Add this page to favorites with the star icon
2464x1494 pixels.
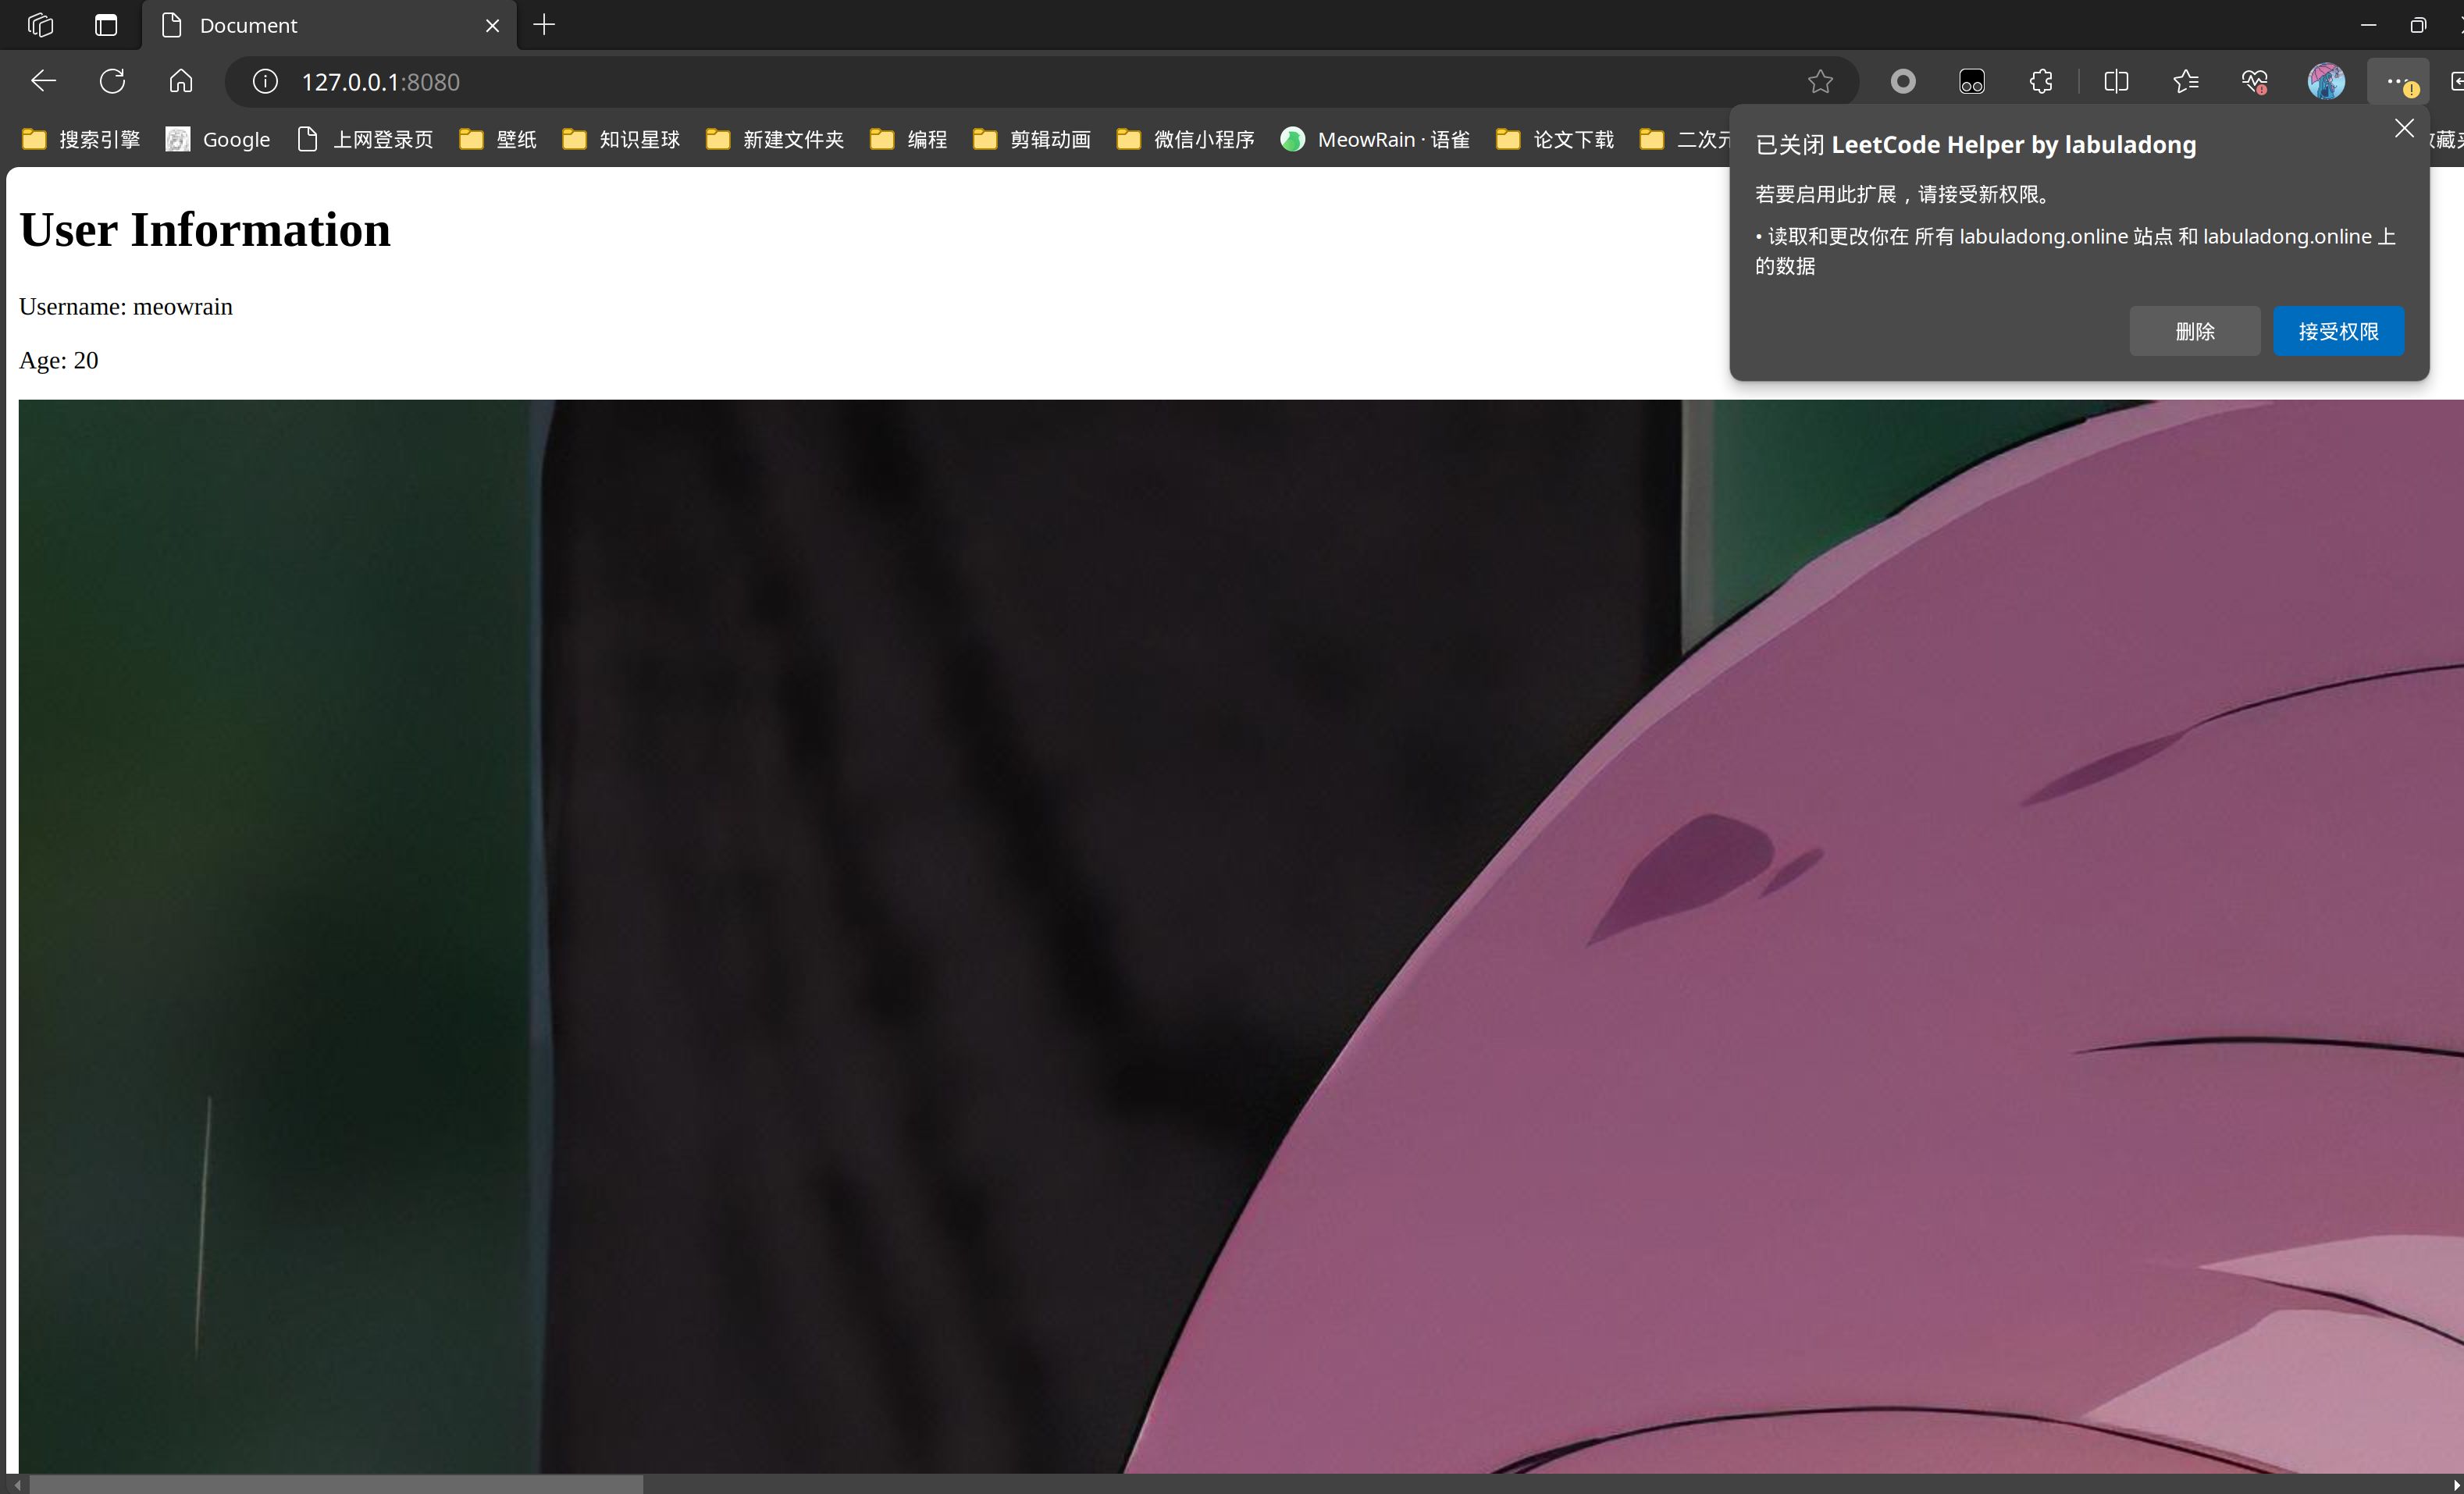[x=1820, y=81]
